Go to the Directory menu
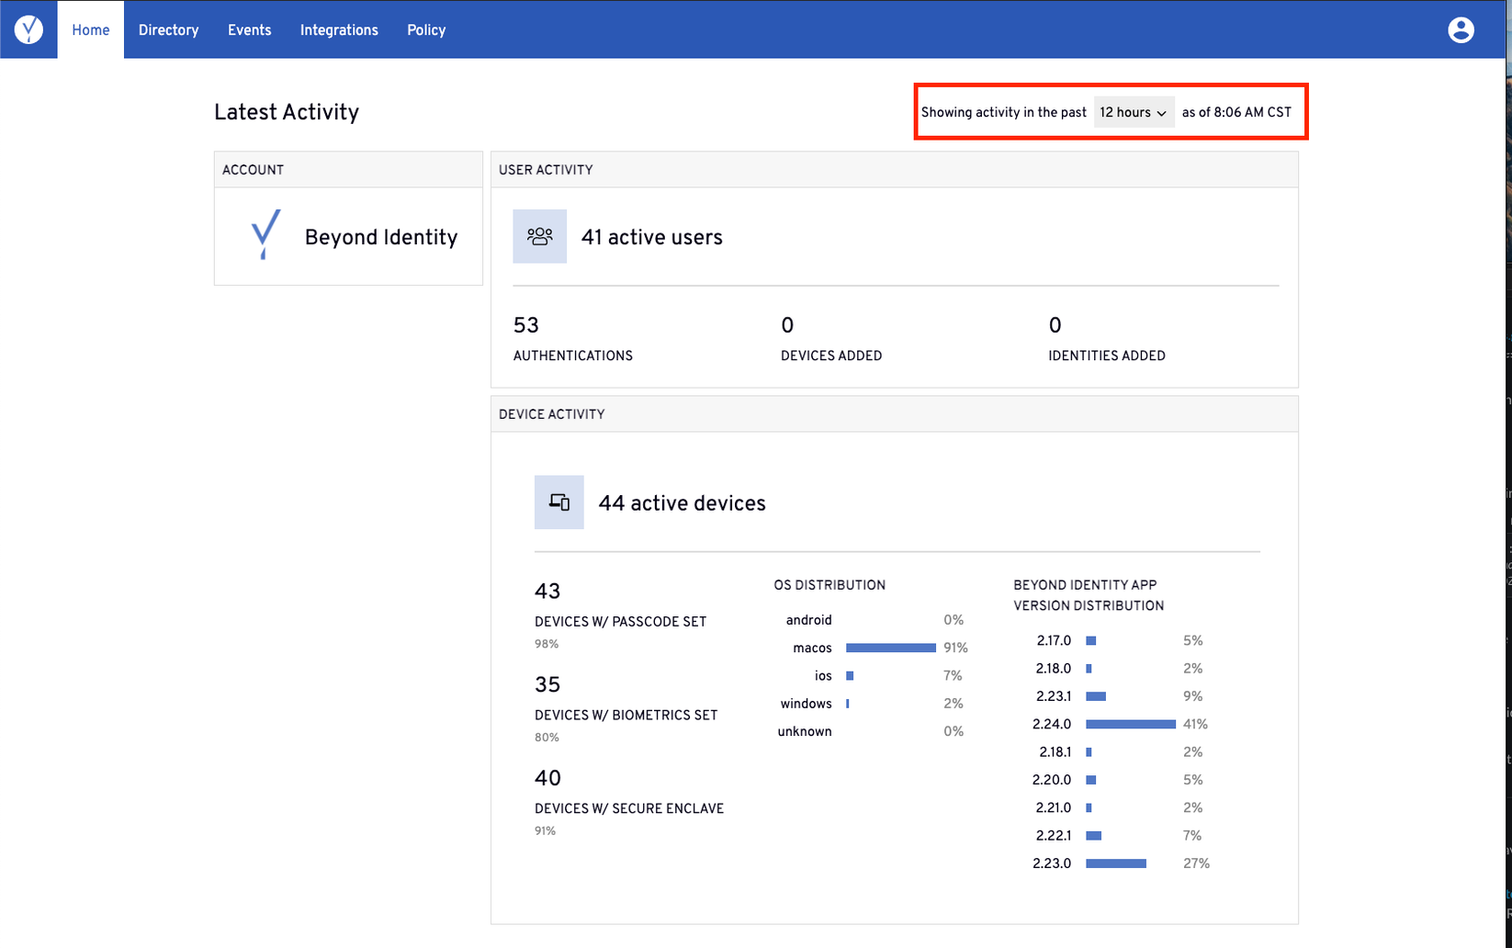Image resolution: width=1512 pixels, height=948 pixels. coord(168,29)
